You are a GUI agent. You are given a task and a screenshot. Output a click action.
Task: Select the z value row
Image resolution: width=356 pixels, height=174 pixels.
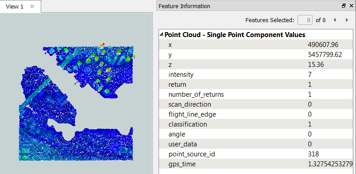[x=256, y=65]
